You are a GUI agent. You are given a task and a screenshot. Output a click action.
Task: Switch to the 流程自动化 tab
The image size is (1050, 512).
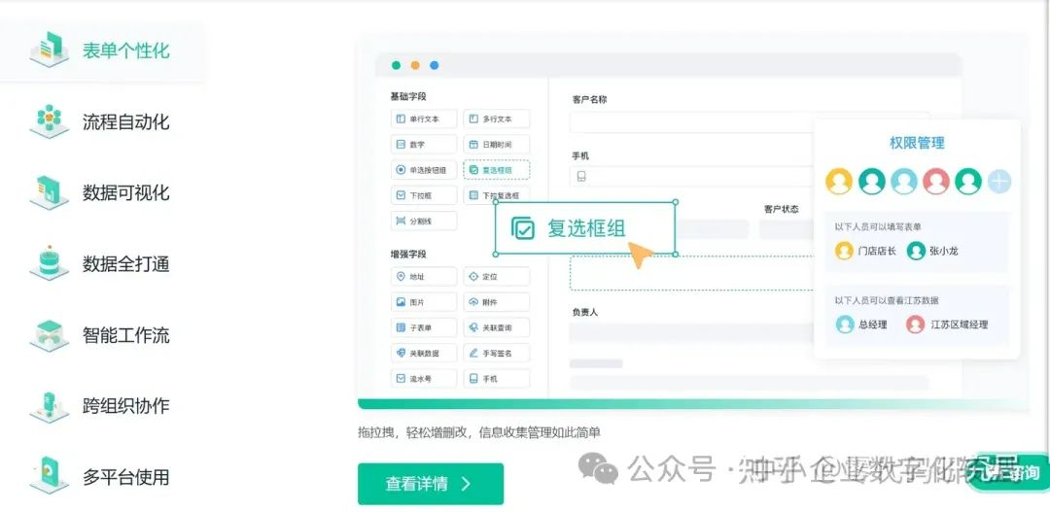pyautogui.click(x=102, y=121)
